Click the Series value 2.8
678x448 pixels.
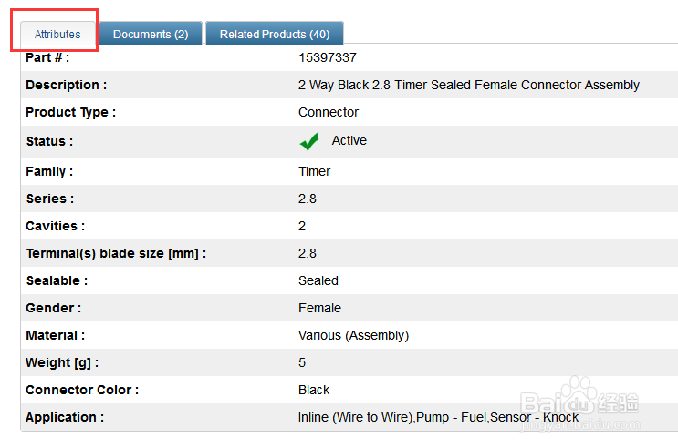tap(307, 199)
